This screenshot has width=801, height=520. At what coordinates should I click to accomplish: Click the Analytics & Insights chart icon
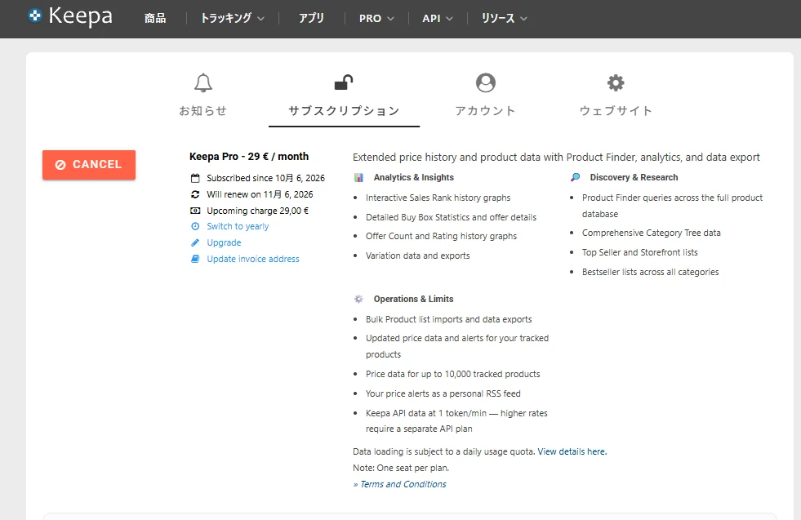pyautogui.click(x=358, y=177)
